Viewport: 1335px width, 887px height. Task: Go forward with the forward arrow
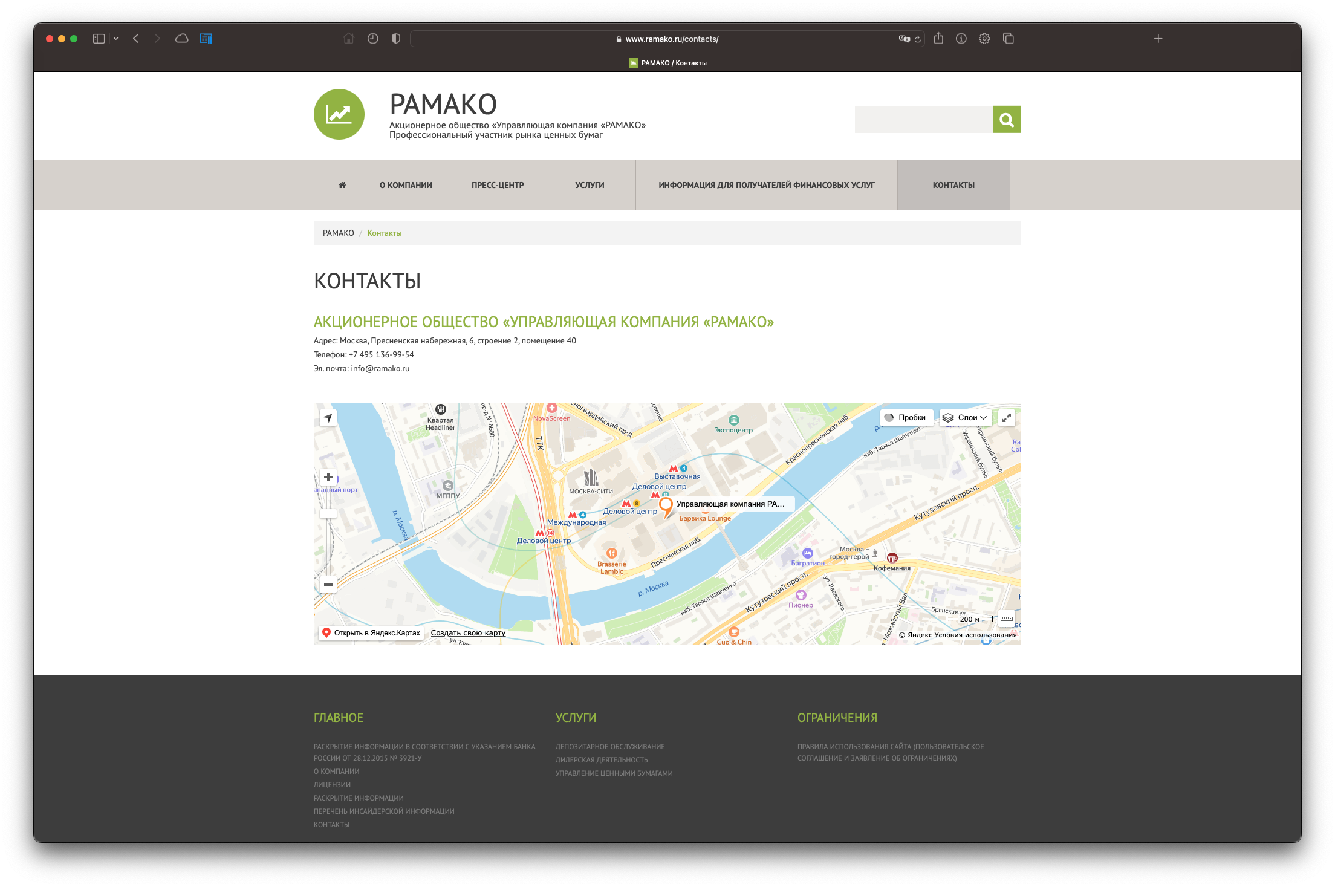[x=157, y=39]
